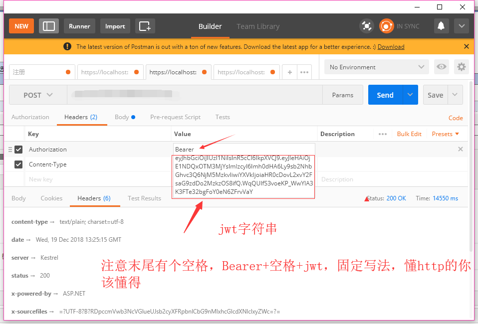Click the orange NEW button
478x324 pixels.
click(21, 26)
